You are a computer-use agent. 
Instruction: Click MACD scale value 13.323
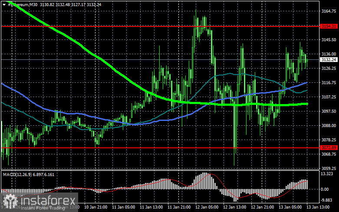pyautogui.click(x=327, y=174)
